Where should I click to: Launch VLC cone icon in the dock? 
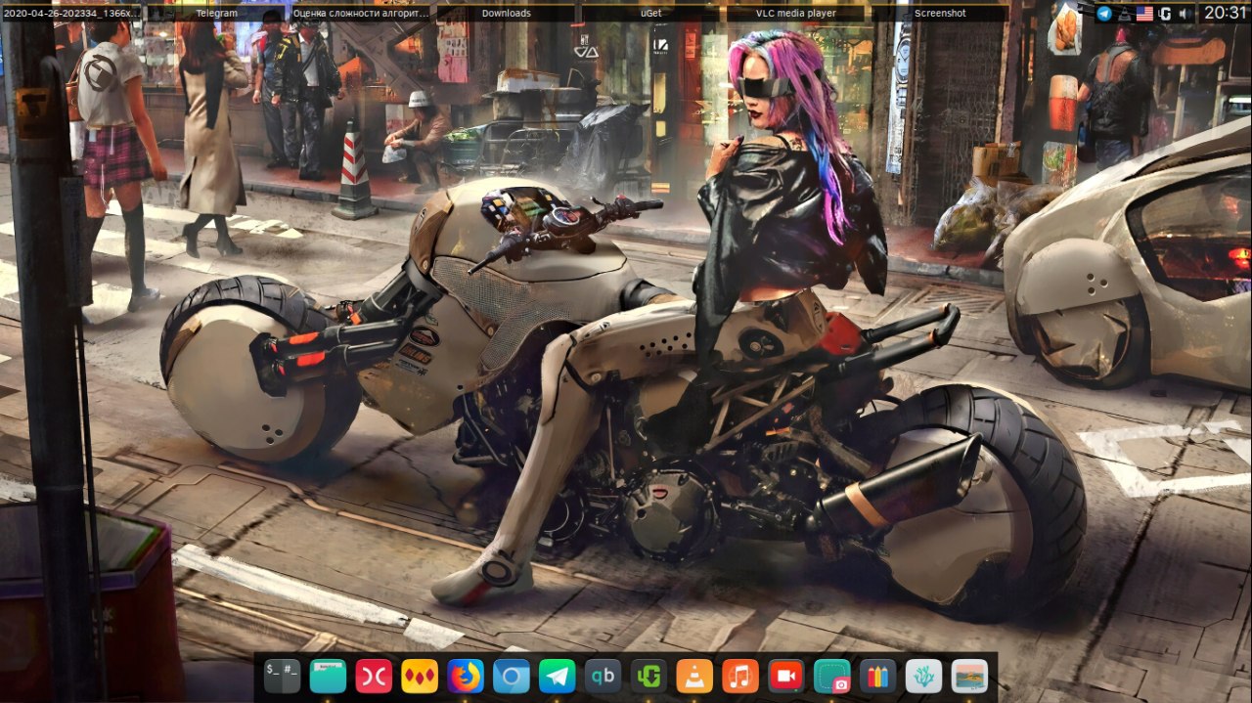pos(694,676)
